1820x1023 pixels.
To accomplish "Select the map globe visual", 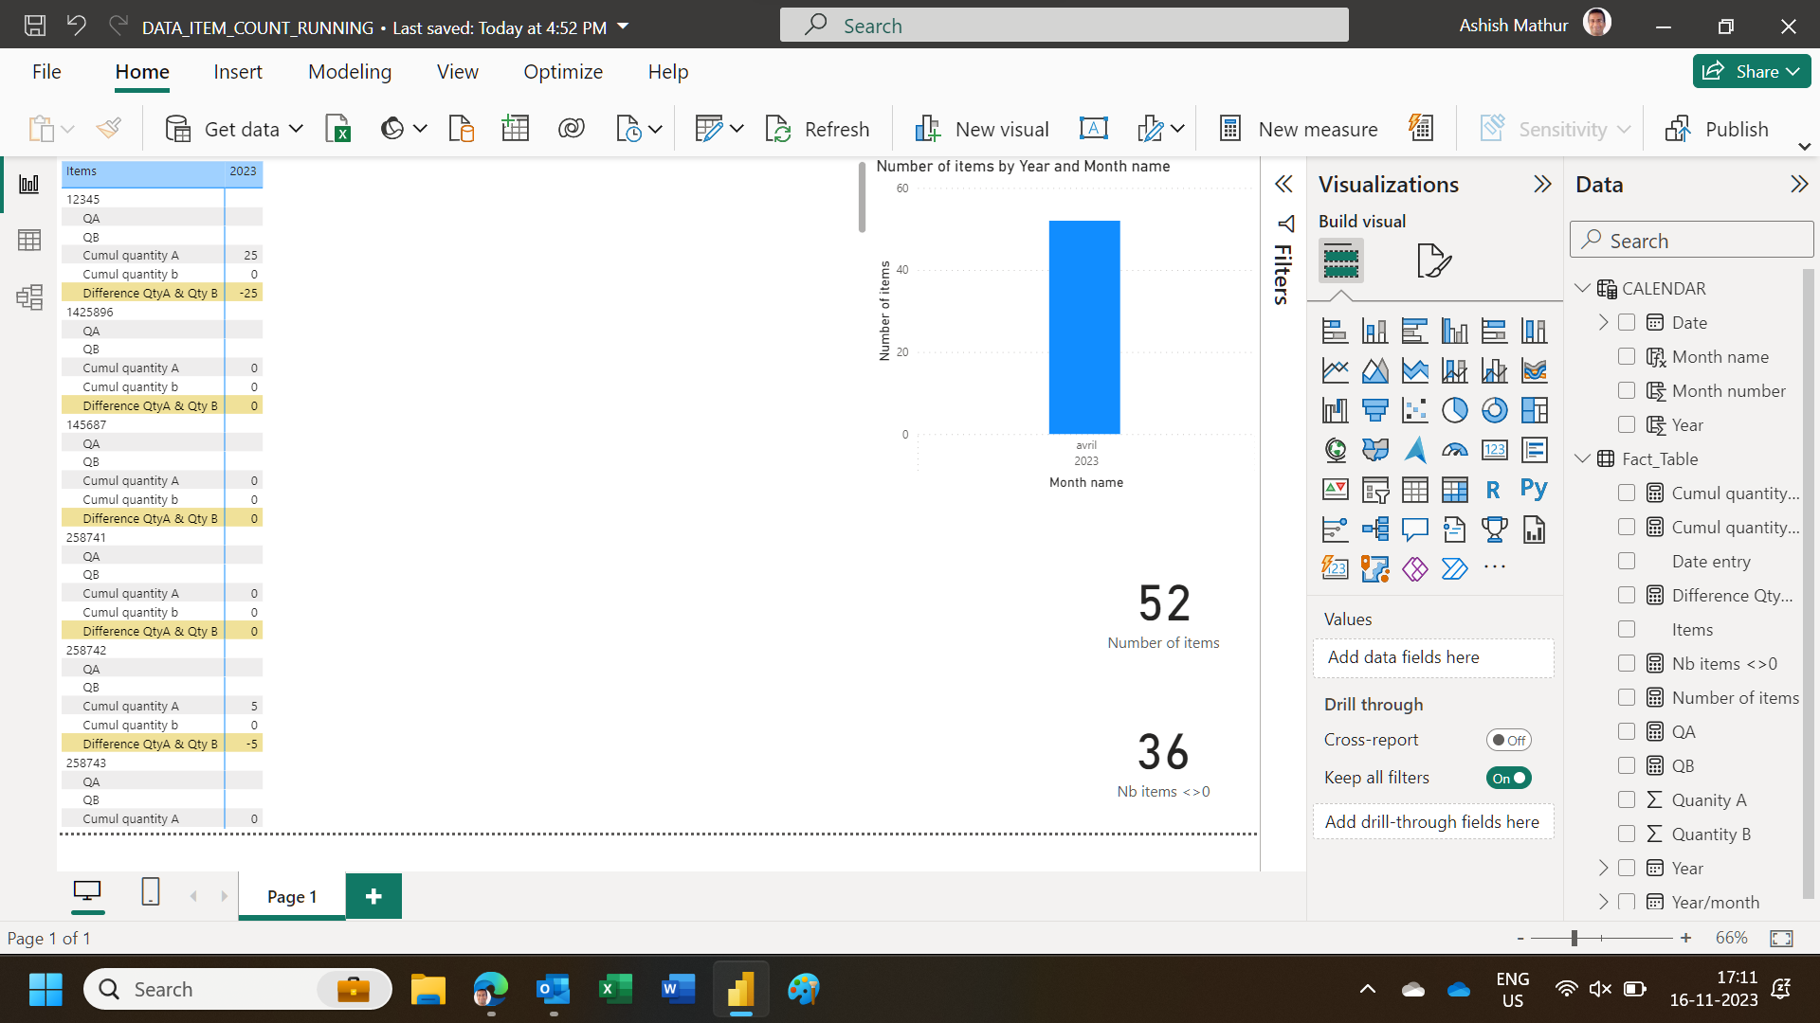I will [x=1335, y=450].
